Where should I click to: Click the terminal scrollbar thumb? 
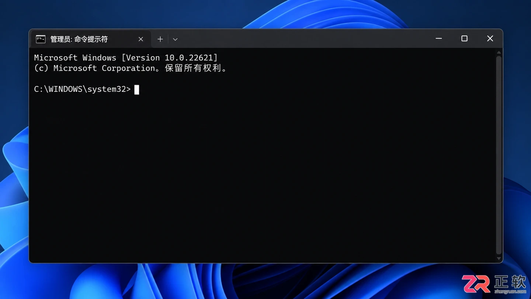(499, 155)
